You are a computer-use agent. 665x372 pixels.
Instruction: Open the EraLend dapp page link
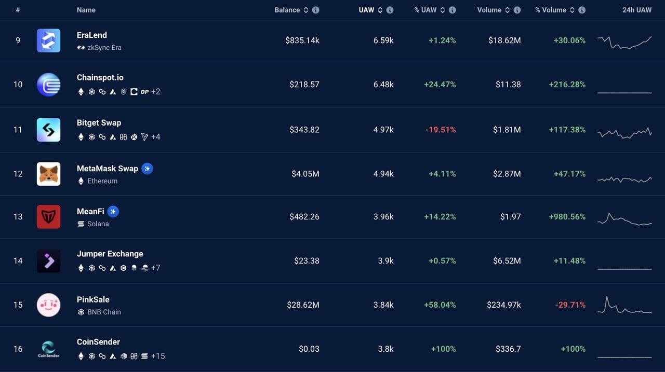92,35
